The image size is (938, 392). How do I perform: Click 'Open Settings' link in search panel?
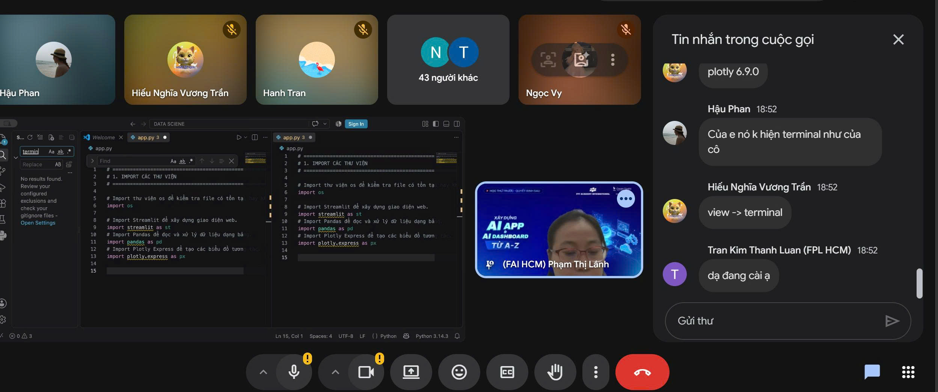pos(38,223)
